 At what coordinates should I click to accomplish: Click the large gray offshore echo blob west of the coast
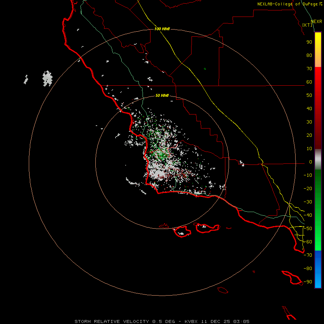tap(48, 78)
